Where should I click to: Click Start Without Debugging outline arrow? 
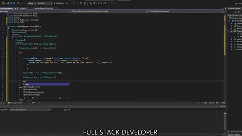67,3
